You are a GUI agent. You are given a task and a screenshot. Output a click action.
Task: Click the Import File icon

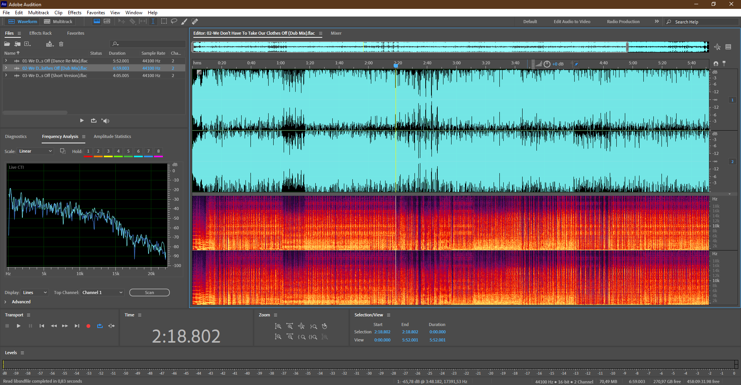[x=17, y=44]
